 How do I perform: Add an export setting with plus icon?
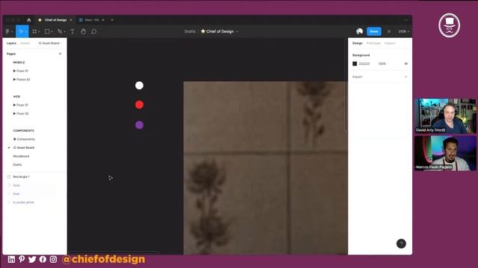[x=406, y=77]
